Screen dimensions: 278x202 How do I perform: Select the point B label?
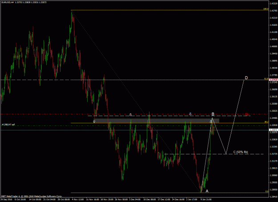pos(213,114)
